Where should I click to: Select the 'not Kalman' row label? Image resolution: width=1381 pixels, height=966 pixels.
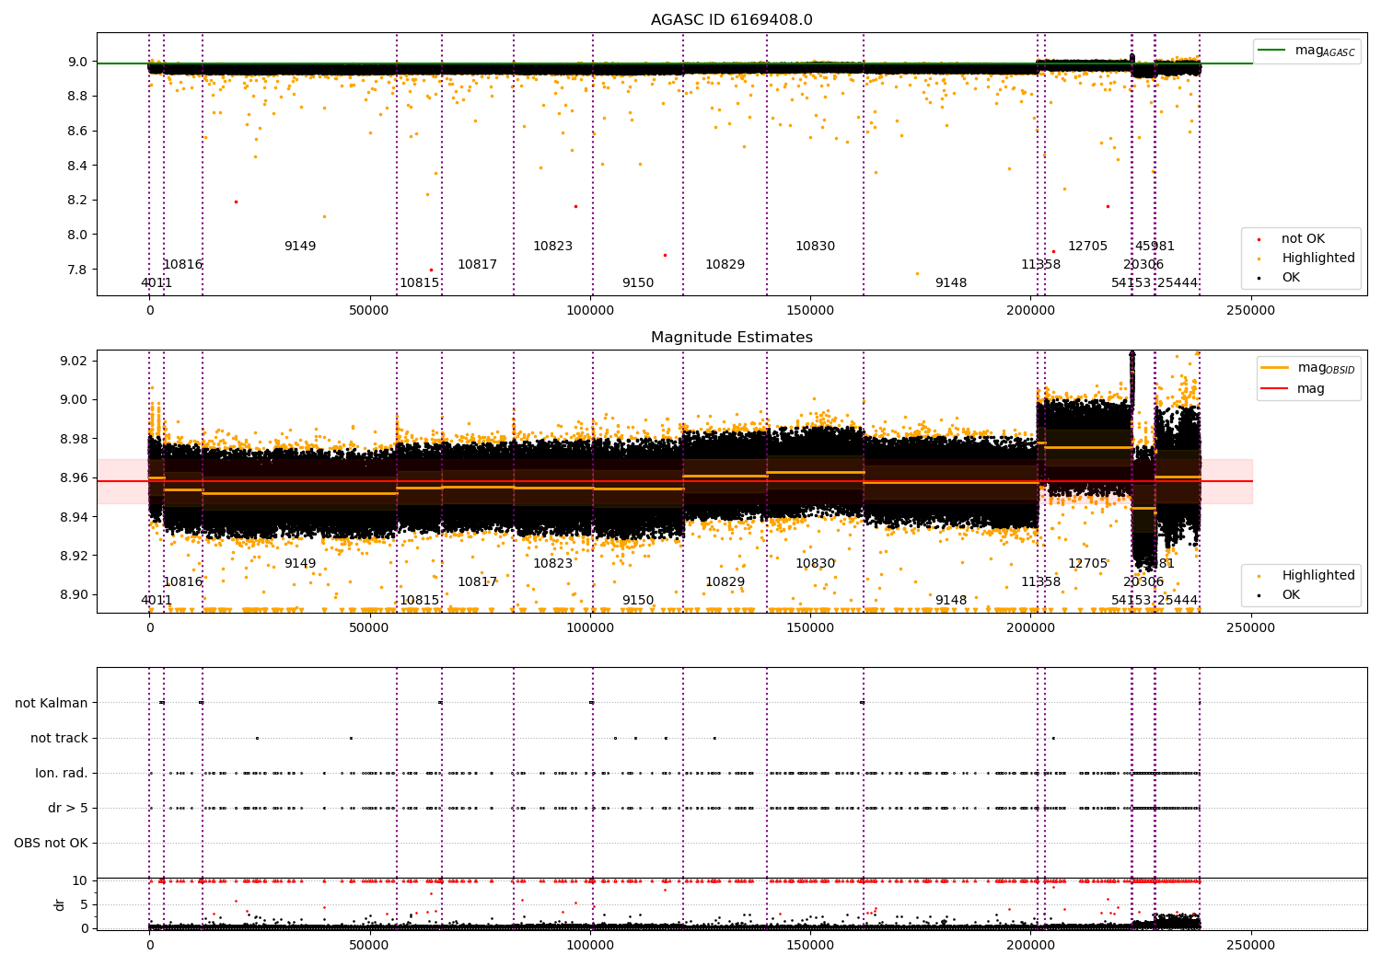[x=52, y=703]
